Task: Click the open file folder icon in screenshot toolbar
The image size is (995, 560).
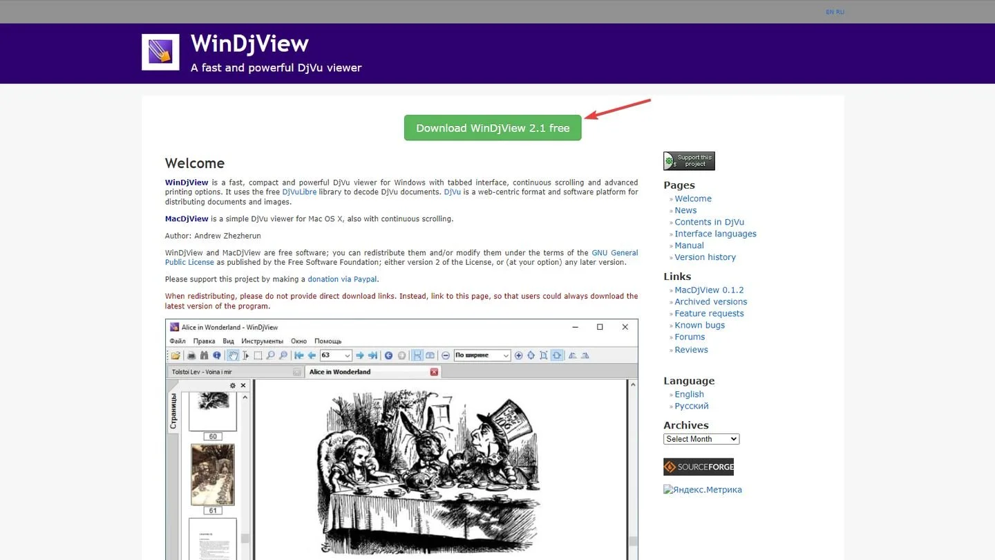Action: click(x=176, y=355)
